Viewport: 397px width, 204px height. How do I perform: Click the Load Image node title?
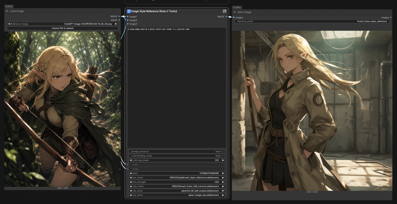pyautogui.click(x=17, y=11)
